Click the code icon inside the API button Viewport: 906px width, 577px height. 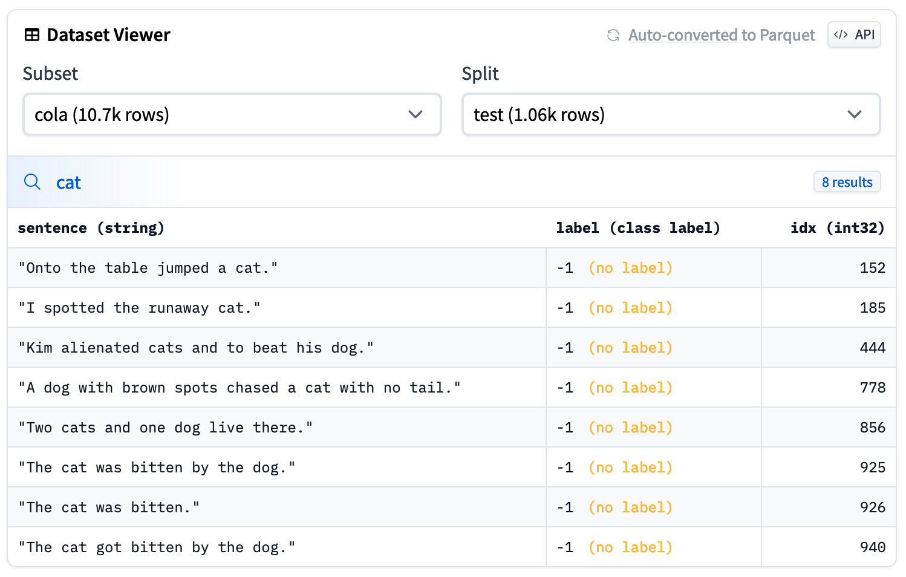tap(841, 34)
